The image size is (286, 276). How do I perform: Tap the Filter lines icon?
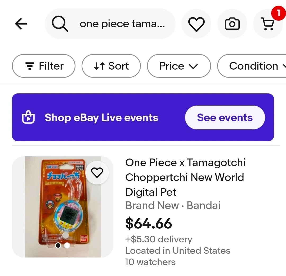click(x=29, y=66)
